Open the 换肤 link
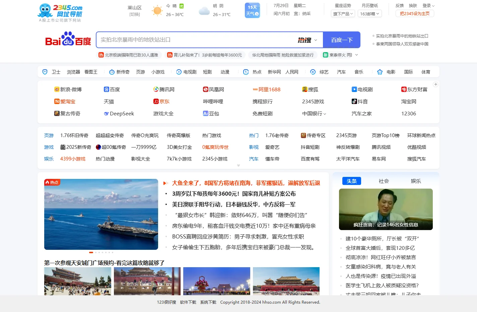The height and width of the screenshot is (312, 477). 413,6
